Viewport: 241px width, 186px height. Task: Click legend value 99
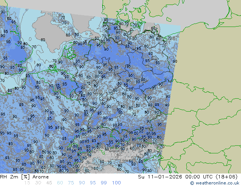click(x=104, y=183)
